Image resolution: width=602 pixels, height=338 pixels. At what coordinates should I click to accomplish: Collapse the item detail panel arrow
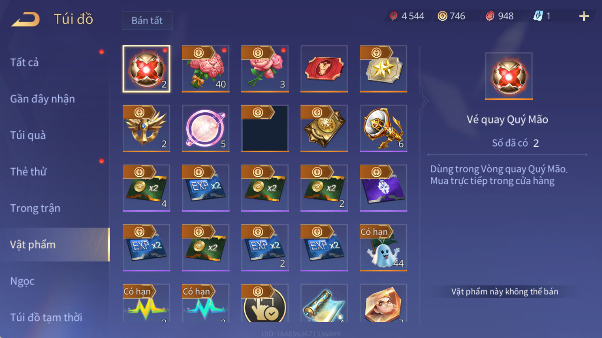point(425,101)
